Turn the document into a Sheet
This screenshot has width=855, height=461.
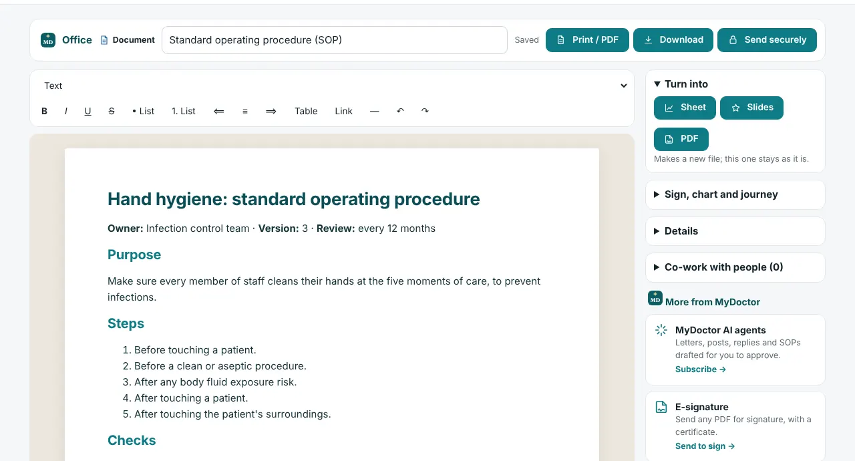pyautogui.click(x=685, y=108)
